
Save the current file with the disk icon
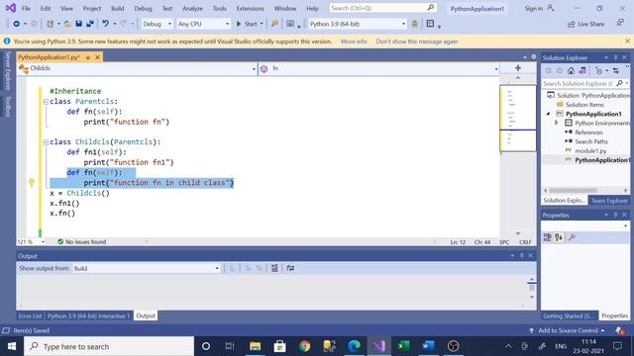pyautogui.click(x=79, y=24)
